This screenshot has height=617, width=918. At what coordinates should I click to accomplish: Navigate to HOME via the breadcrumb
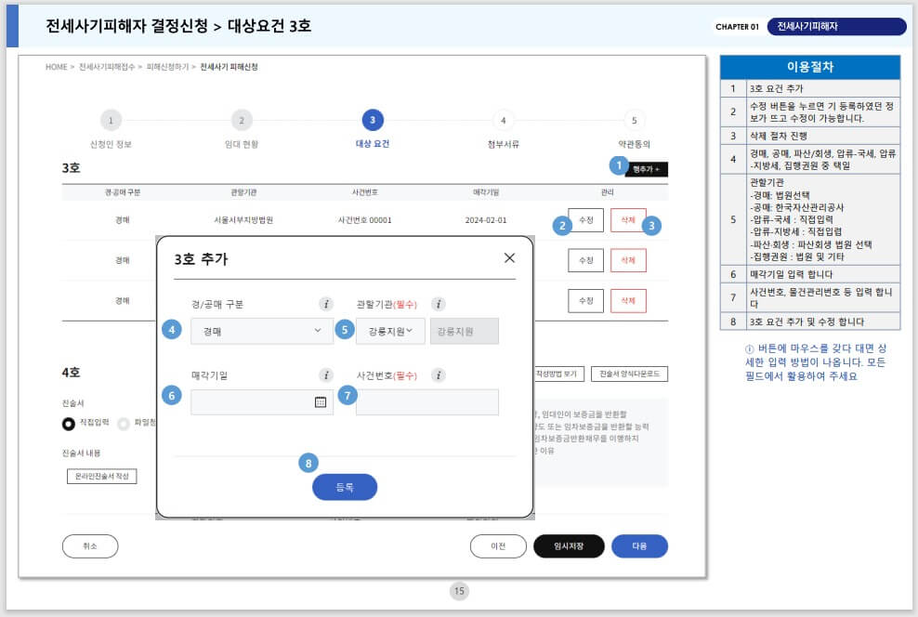pyautogui.click(x=58, y=66)
